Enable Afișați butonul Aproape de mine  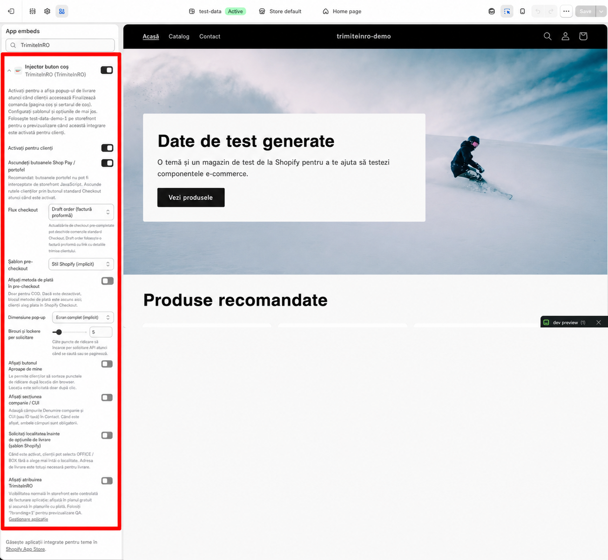coord(107,364)
